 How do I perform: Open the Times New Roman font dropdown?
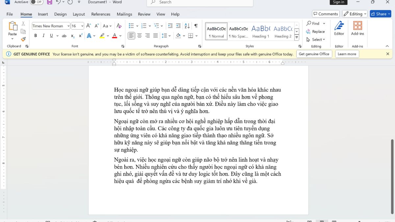[68, 26]
